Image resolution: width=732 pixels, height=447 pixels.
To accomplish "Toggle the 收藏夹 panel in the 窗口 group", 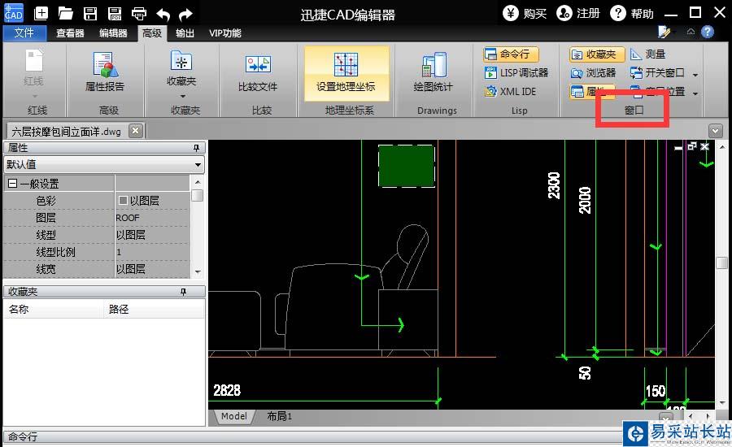I will (x=597, y=54).
